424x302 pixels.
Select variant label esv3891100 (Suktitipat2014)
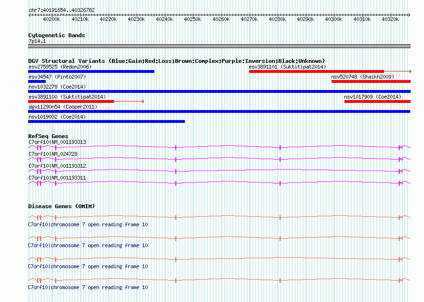[x=67, y=97]
